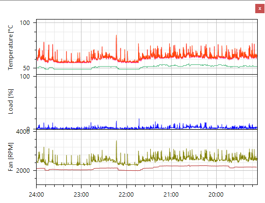Select the 20:00 time axis label
The width and height of the screenshot is (265, 203).
click(x=216, y=195)
